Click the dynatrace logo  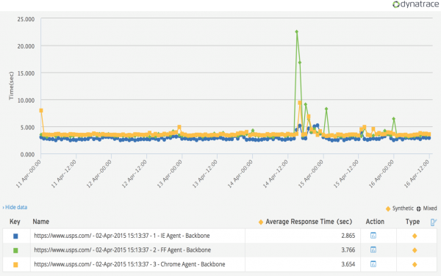pyautogui.click(x=416, y=4)
